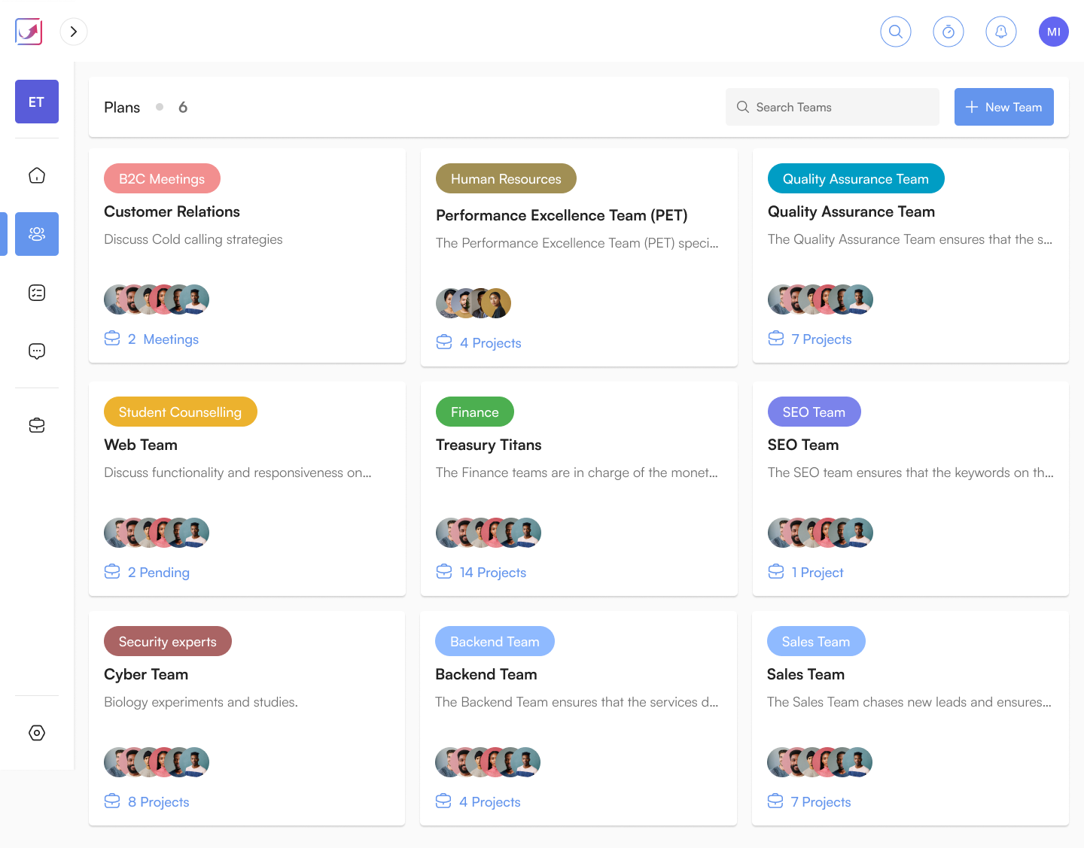
Task: Select the ET workspace tile
Action: [37, 102]
